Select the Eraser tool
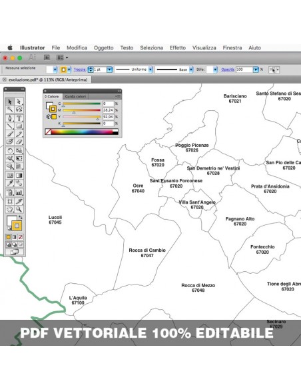301x390 pixels. point(19,142)
